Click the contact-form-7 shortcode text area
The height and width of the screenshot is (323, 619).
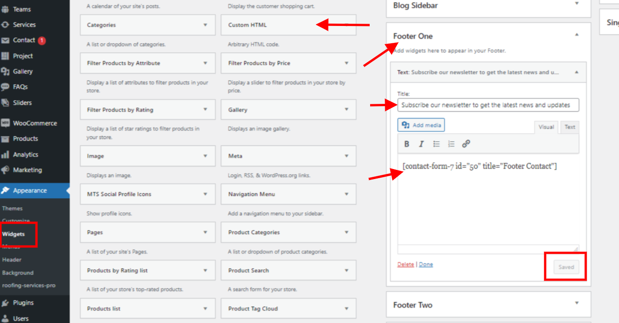(488, 200)
